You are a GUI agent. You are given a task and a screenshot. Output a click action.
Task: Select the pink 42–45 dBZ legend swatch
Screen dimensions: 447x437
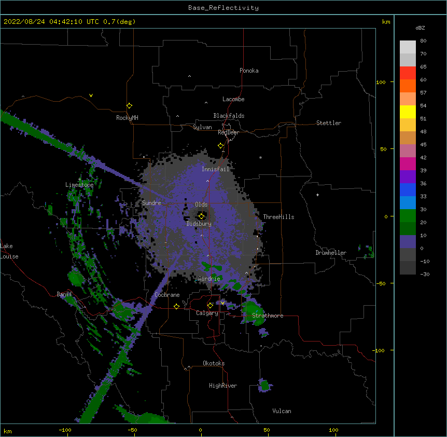(x=408, y=151)
